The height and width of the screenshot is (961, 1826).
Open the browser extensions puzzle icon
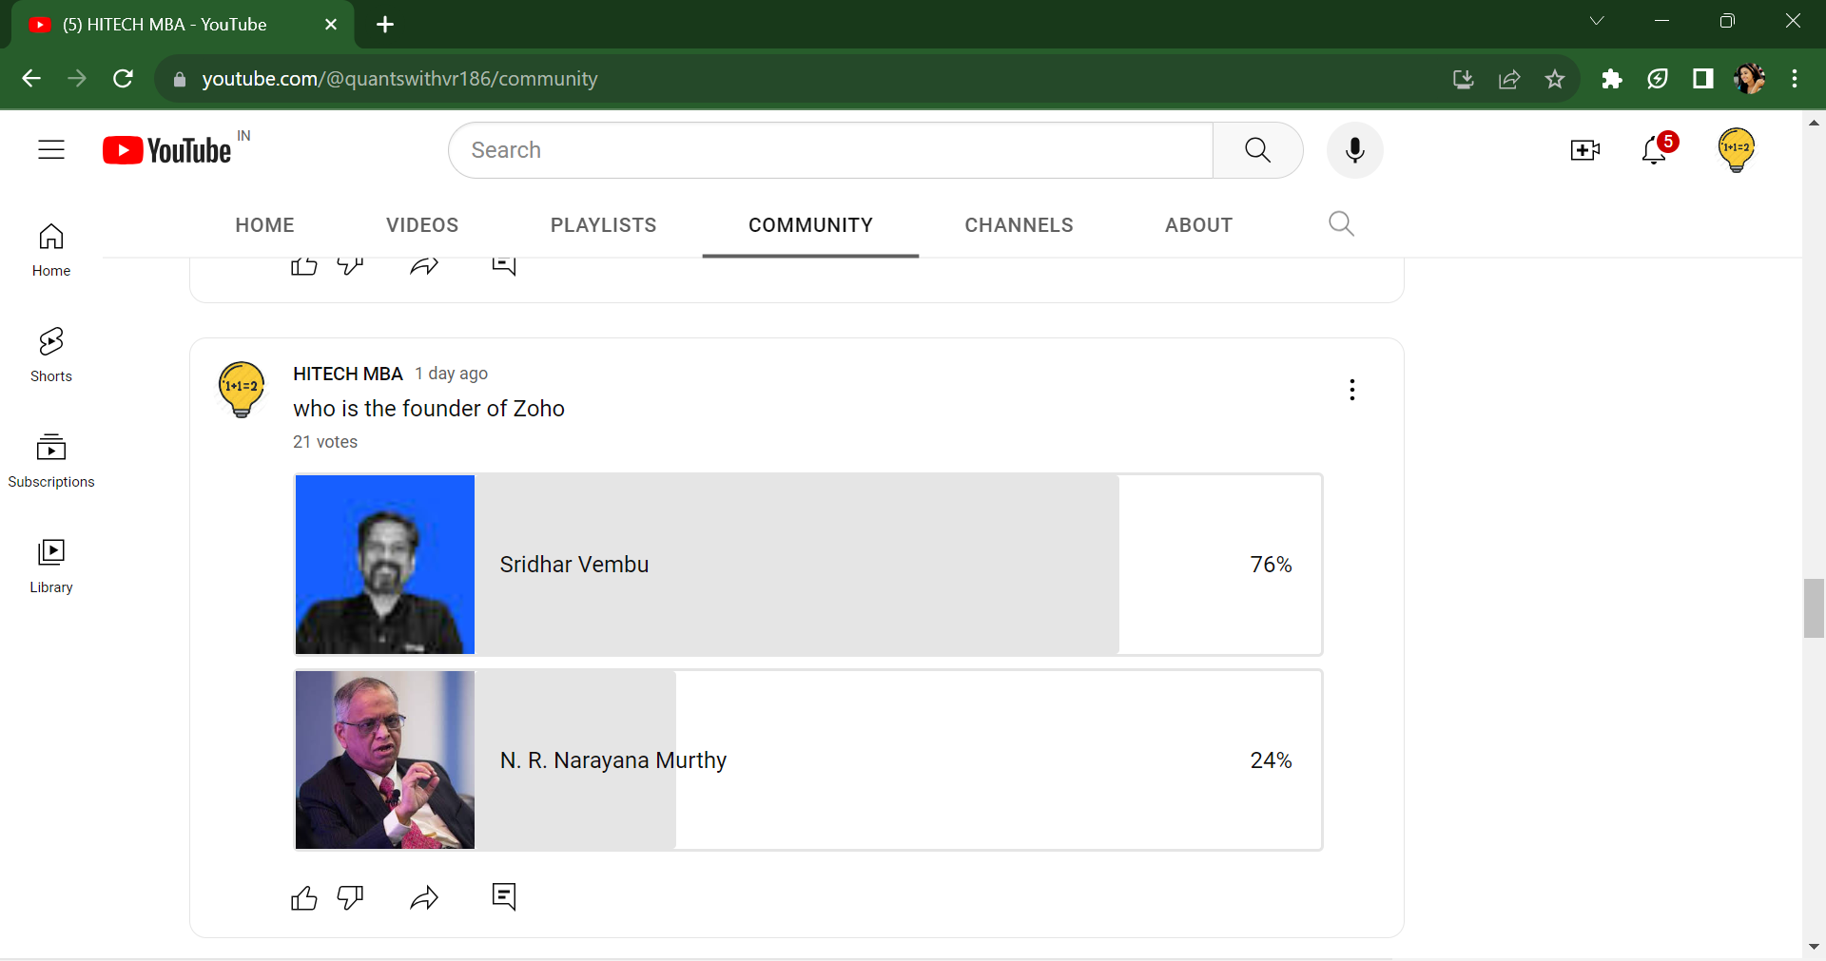pyautogui.click(x=1611, y=79)
